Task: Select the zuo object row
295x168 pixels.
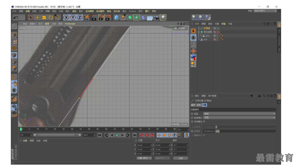Action: 205,39
